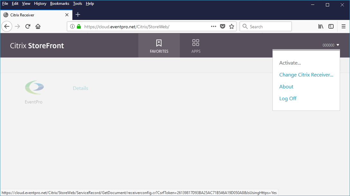Open the Tools menu
Screen dimensions: 350x196
click(x=78, y=4)
